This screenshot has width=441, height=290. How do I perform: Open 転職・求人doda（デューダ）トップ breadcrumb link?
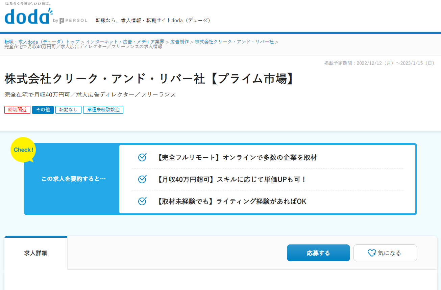pos(42,42)
